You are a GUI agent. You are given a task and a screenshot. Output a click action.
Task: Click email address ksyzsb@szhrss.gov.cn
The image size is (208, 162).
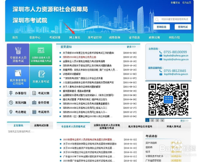point(176,59)
